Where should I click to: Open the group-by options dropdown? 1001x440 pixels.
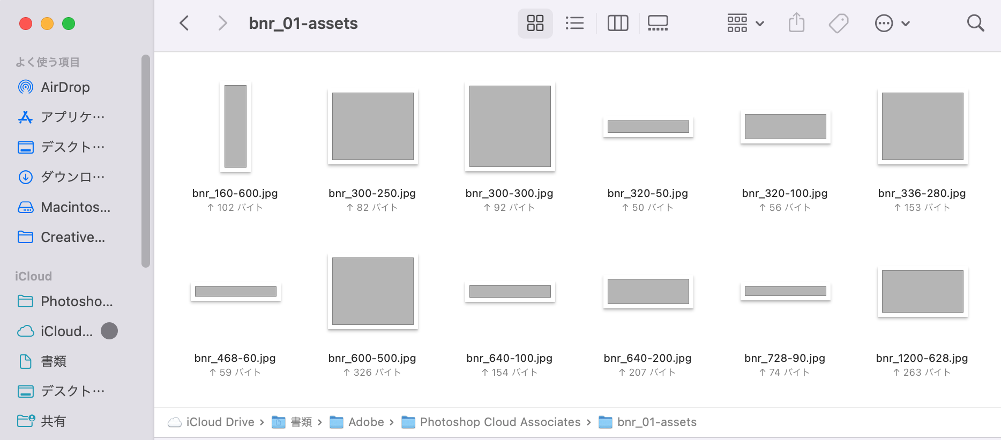tap(745, 24)
